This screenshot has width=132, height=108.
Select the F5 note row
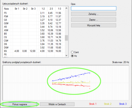pyautogui.click(x=34, y=13)
